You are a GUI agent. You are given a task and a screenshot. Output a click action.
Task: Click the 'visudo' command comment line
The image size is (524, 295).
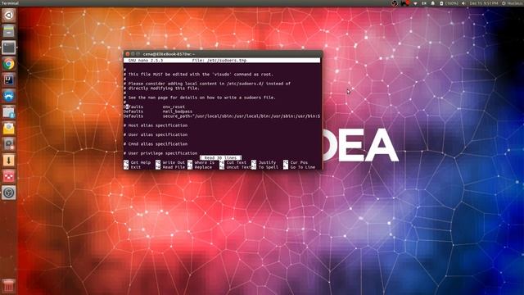[x=198, y=75]
